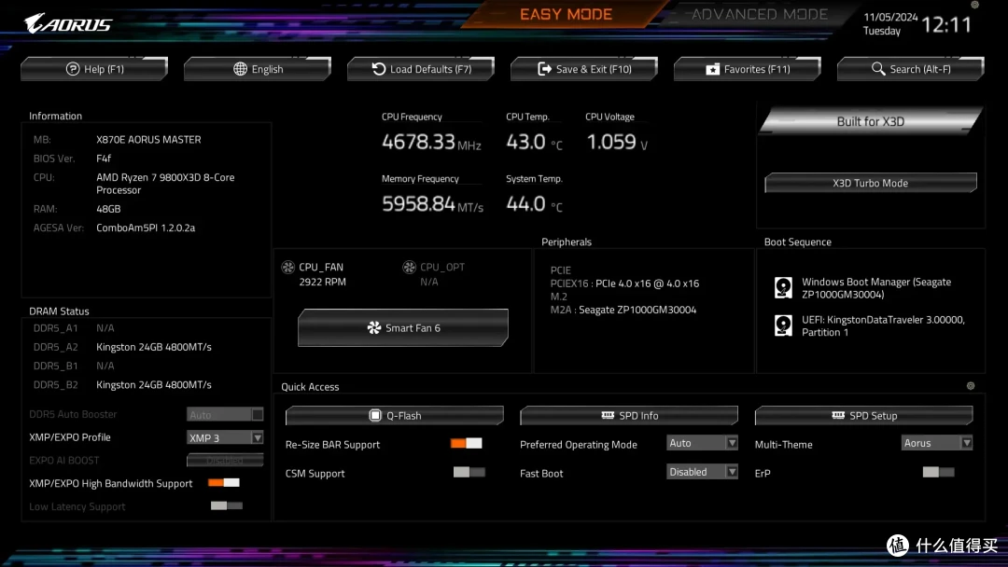Launch Q-Flash utility
Screen dimensions: 1008x567
point(395,415)
